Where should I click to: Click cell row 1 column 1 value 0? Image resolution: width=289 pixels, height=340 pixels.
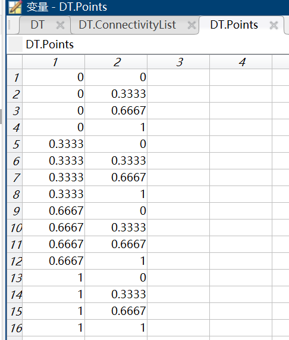click(54, 78)
